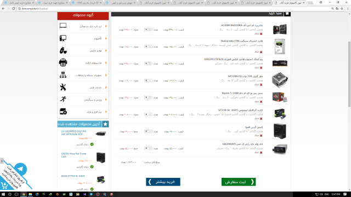This screenshot has height=197, width=351.
Task: Open the Barracuda 1TB product title link
Action: coord(242,41)
